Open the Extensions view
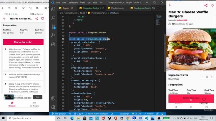Image resolution: width=216 pixels, height=121 pixels. click(53, 44)
